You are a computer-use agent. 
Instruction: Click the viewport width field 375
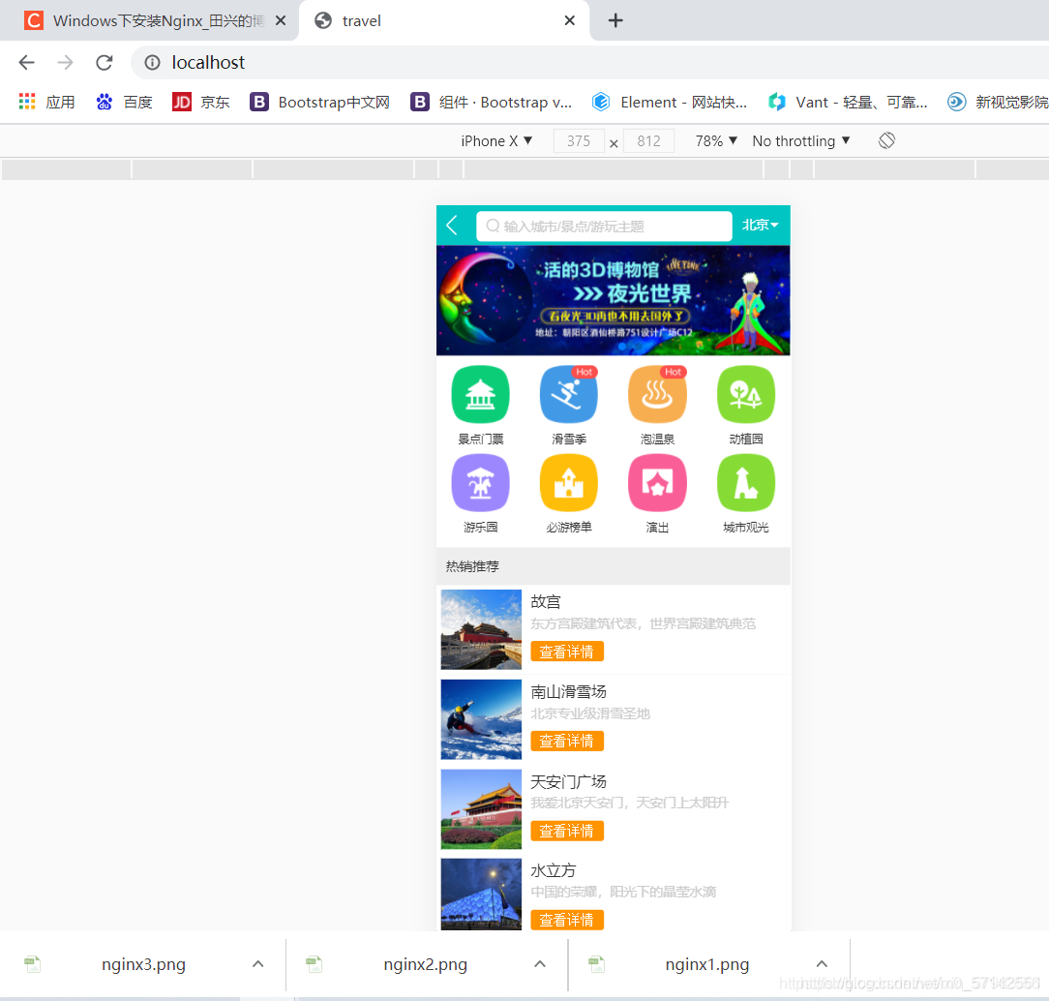click(x=579, y=140)
